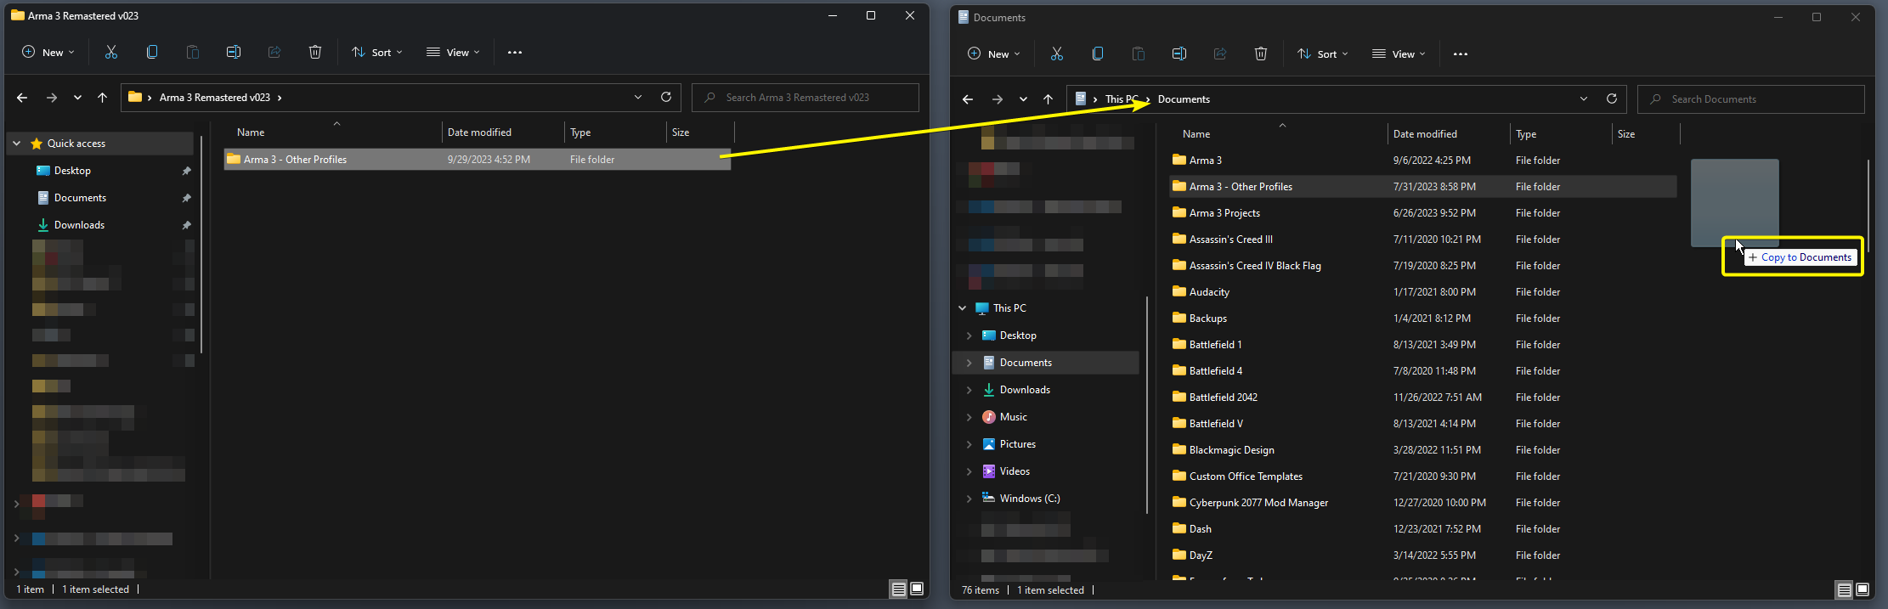Switch to details view in Documents status bar
This screenshot has height=609, width=1888.
pyautogui.click(x=1844, y=589)
